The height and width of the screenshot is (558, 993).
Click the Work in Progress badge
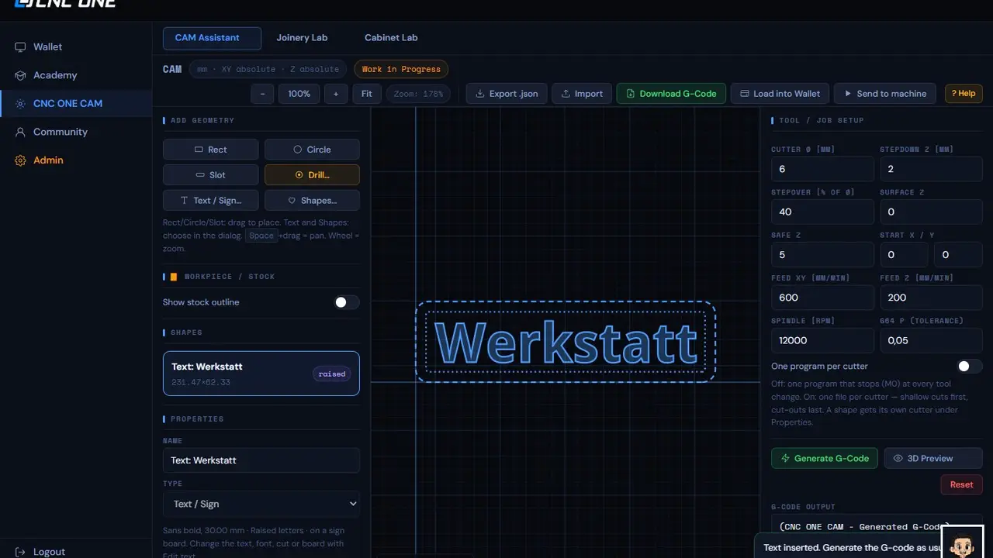pos(401,69)
